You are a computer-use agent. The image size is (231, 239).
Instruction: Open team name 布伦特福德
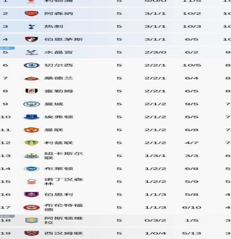(64, 207)
